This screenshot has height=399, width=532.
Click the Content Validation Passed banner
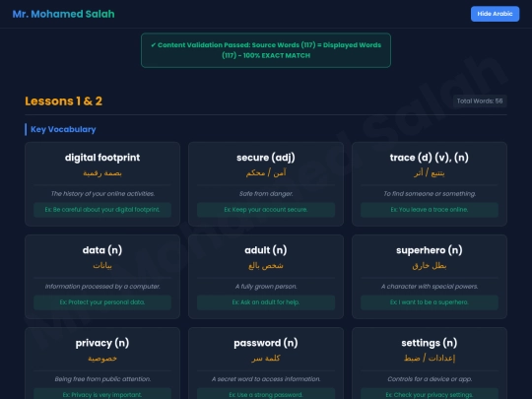click(x=266, y=50)
